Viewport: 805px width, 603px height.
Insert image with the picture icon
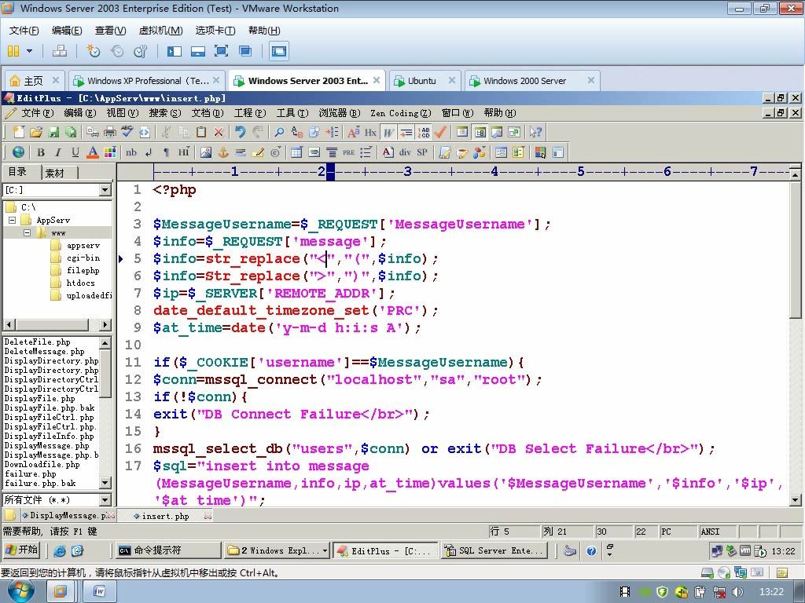pyautogui.click(x=206, y=152)
